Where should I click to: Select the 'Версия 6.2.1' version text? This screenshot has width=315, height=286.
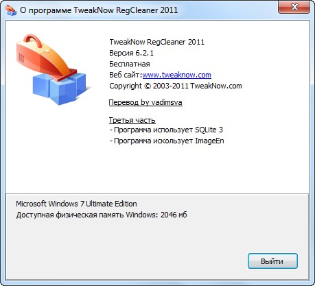(x=131, y=53)
